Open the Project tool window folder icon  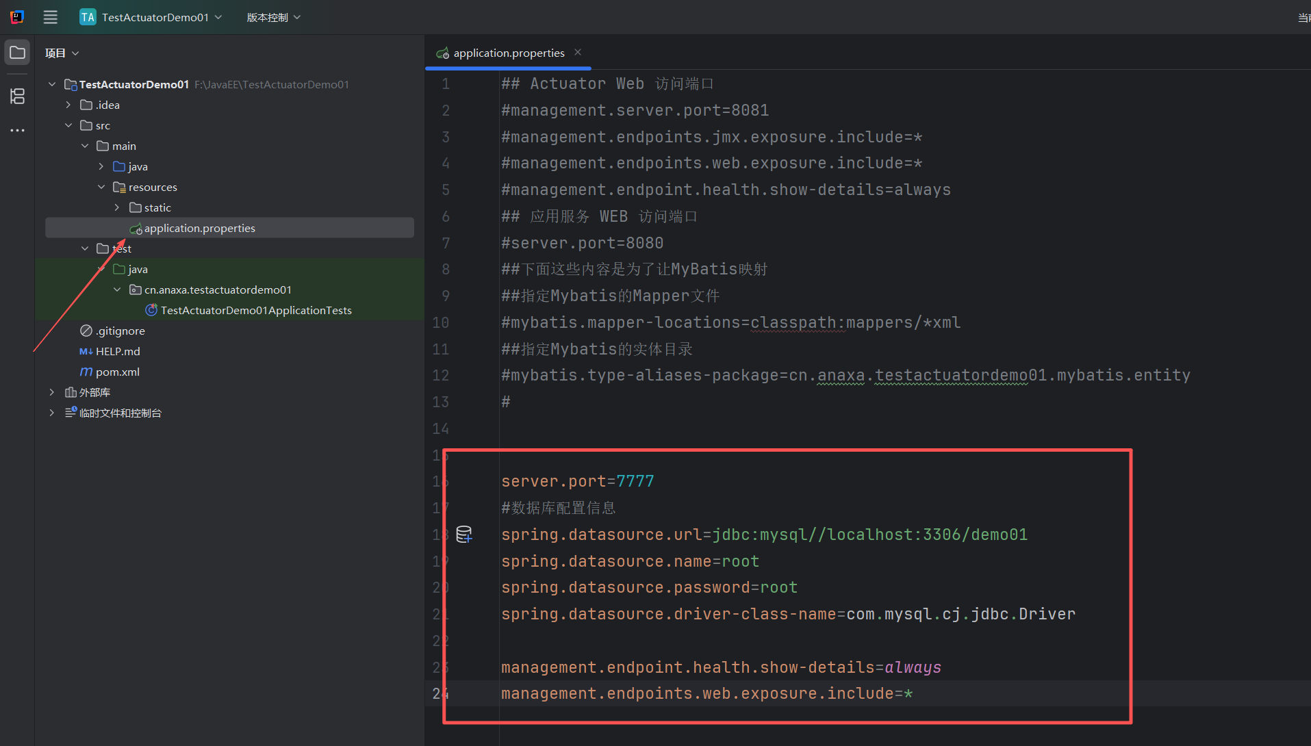(17, 53)
